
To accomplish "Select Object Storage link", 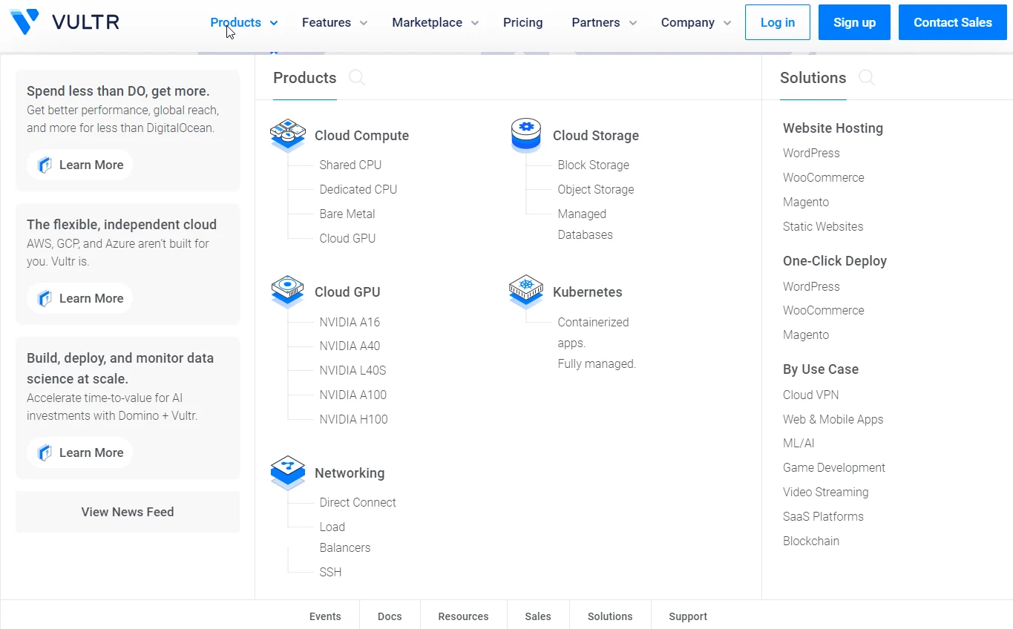I will 596,189.
